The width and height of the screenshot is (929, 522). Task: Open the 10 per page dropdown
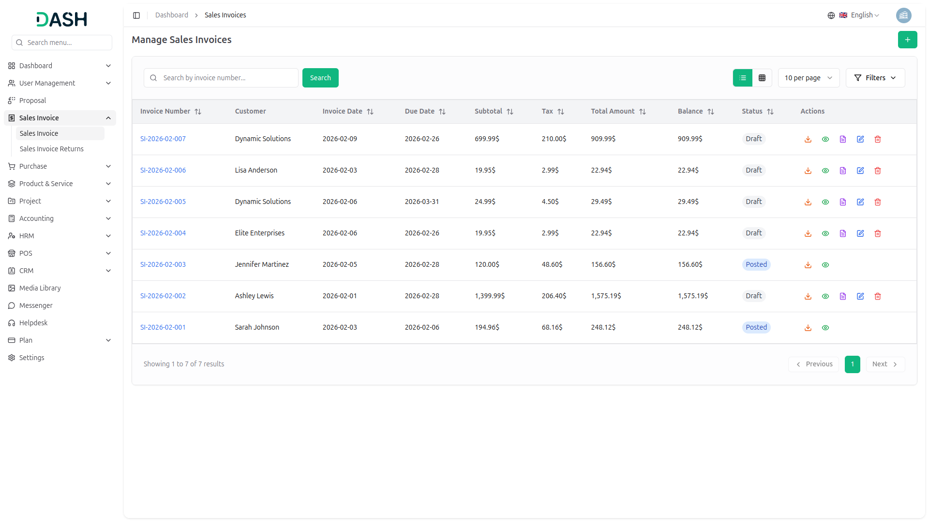[x=809, y=78]
